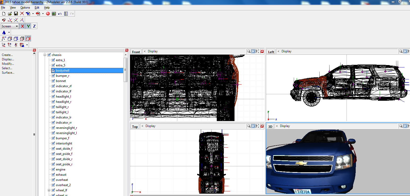Open the Help menu

point(47,8)
